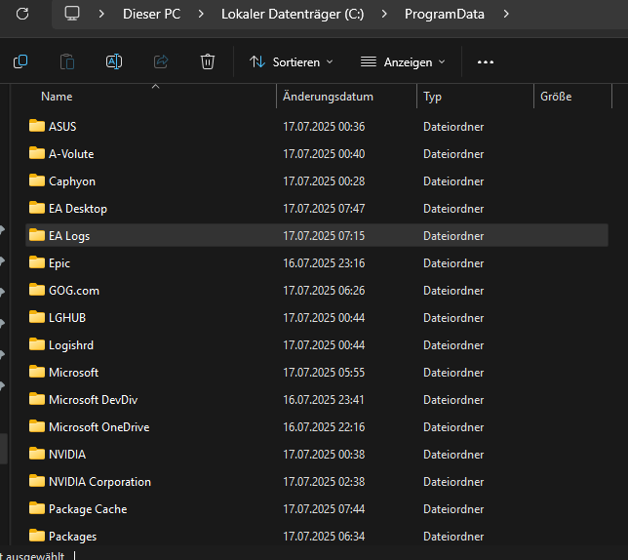Select the Package Cache folder name
Screen dimensions: 628x560
88,509
